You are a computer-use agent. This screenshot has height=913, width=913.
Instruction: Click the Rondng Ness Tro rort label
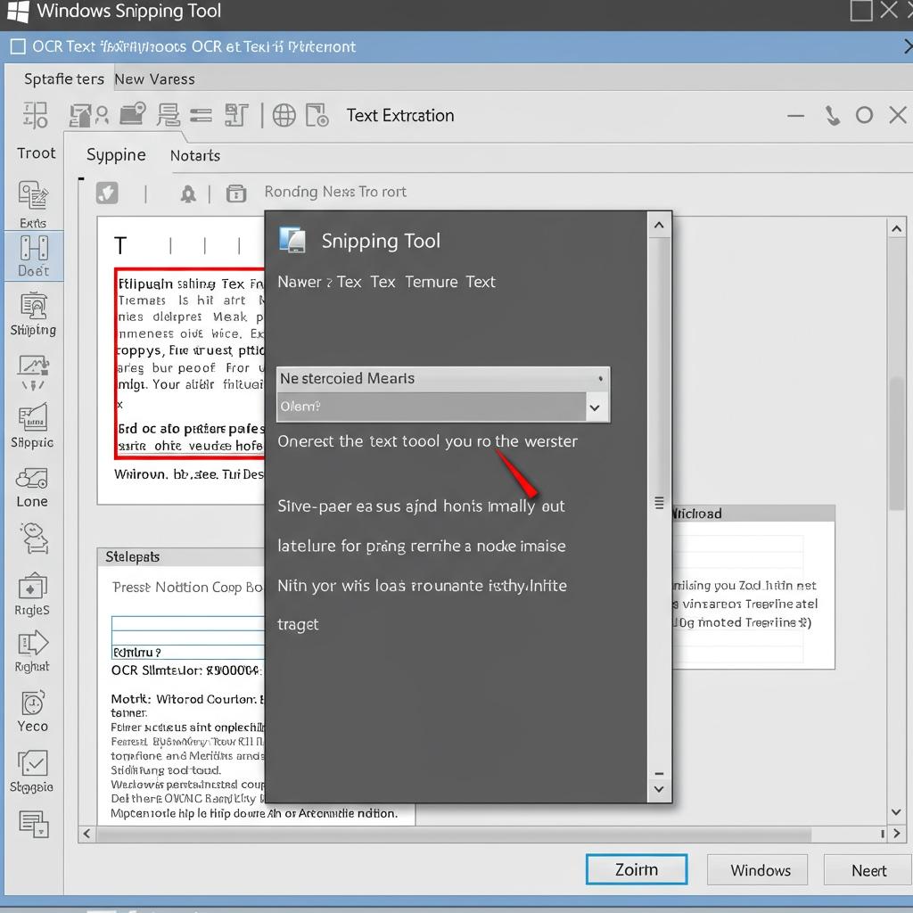(335, 192)
